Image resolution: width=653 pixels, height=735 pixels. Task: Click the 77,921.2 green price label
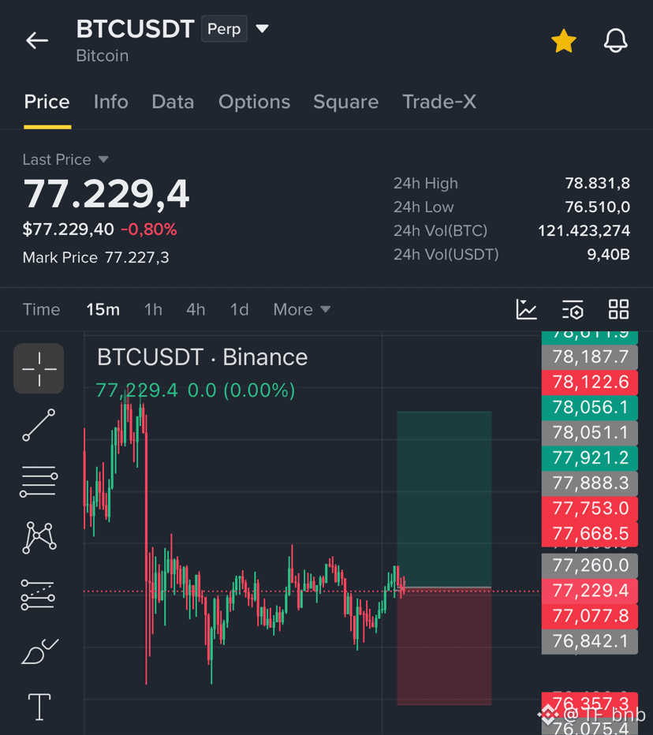590,458
